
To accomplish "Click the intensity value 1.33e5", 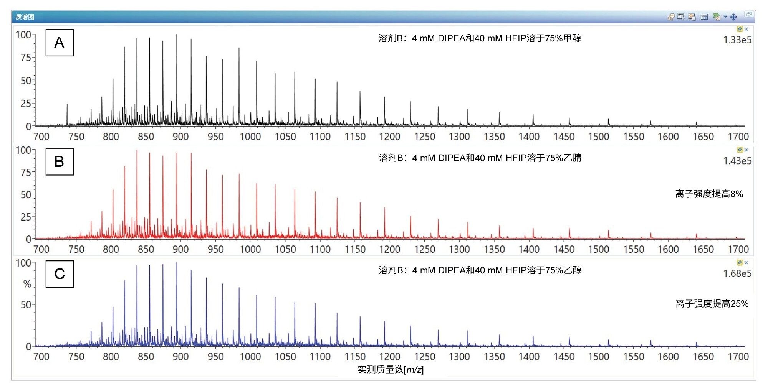I will 737,40.
